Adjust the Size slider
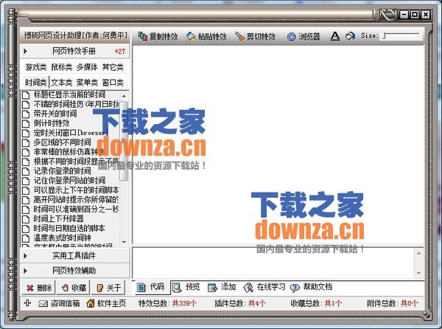The image size is (442, 329). point(401,35)
